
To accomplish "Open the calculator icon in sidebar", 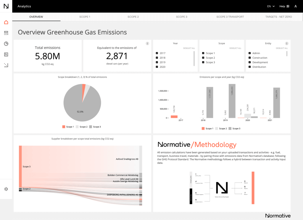I will coord(6,33).
